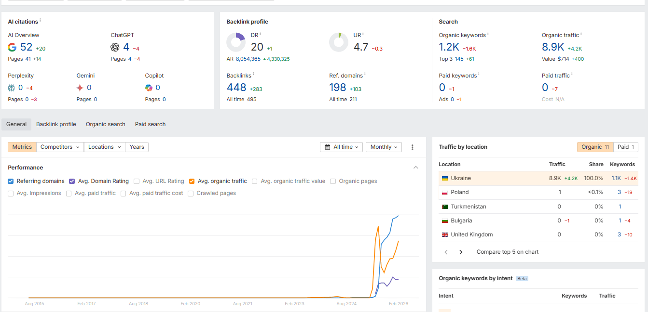Click the info icon next to Backlinks
Screen dimensions: 648x312
253,75
